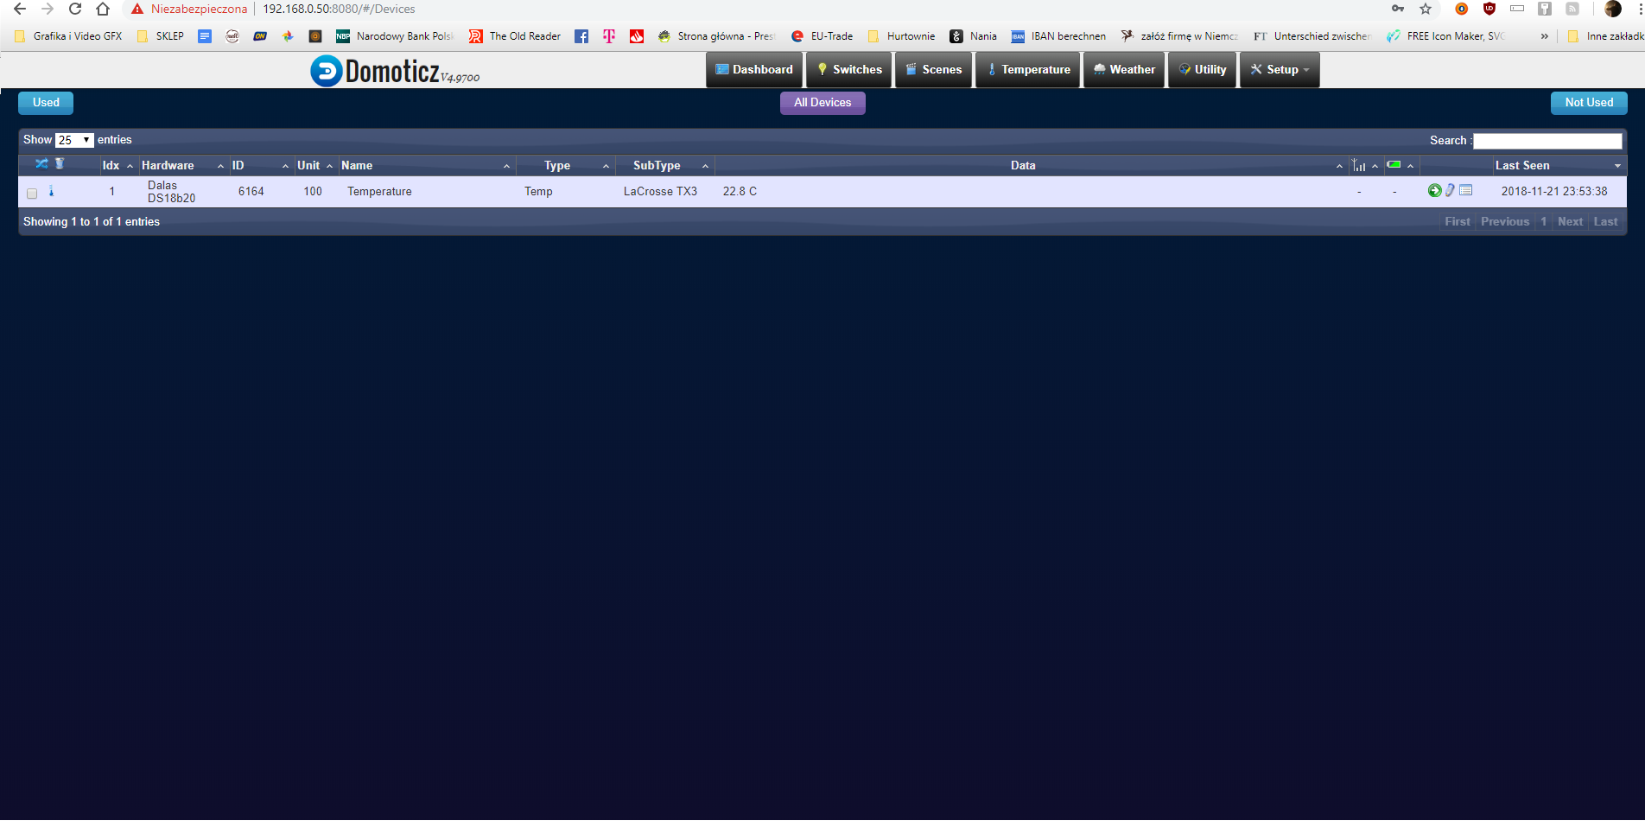Show only Used devices
Screen dimensions: 1645x827
[46, 103]
